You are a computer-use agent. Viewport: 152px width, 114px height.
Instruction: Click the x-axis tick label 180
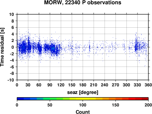(83, 85)
